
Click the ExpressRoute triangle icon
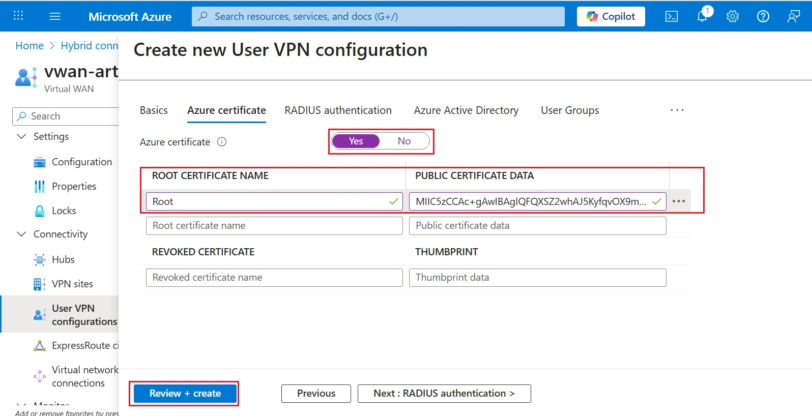point(40,346)
